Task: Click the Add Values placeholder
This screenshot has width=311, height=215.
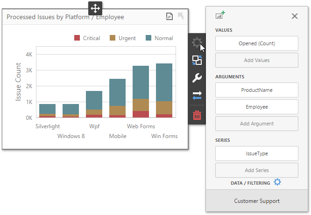Action: 256,60
